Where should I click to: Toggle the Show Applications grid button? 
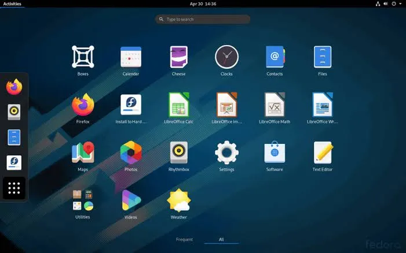coord(14,188)
